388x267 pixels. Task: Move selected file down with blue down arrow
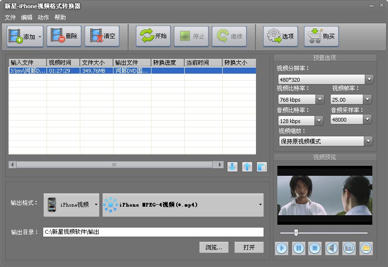pyautogui.click(x=232, y=167)
